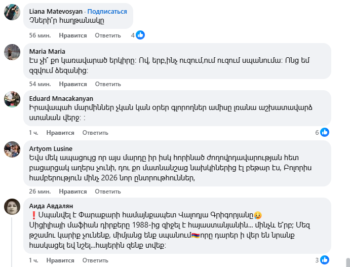This screenshot has height=267, width=350.
Task: Reply to Artyom Lusine's comment
Action: click(108, 192)
